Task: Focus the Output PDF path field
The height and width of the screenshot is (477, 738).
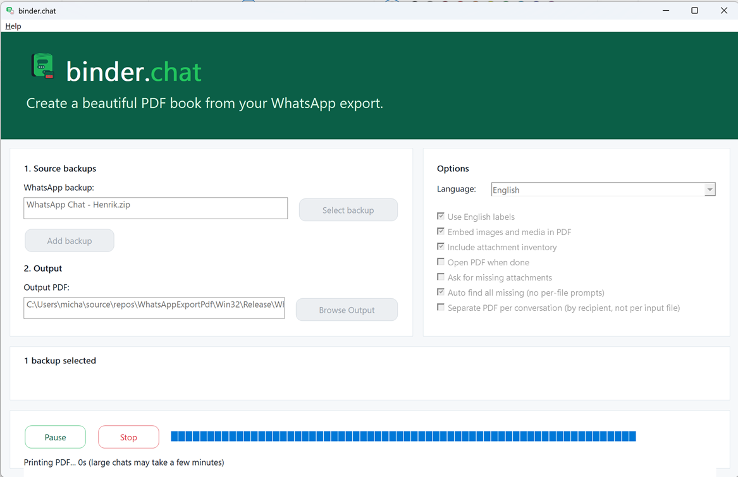Action: (154, 308)
